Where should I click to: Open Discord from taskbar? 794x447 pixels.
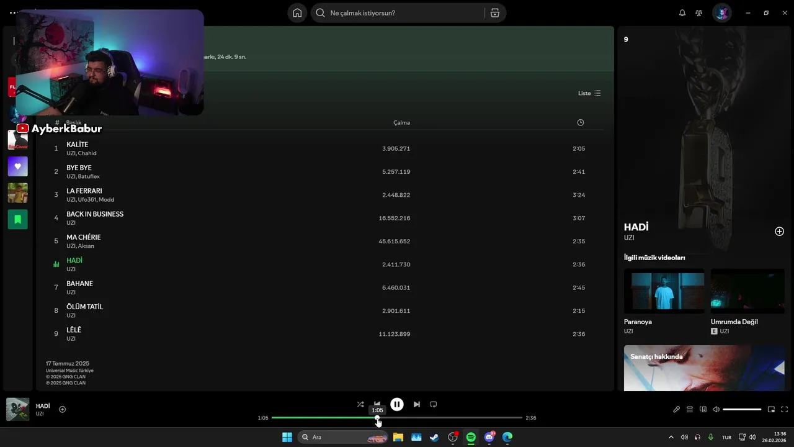489,437
